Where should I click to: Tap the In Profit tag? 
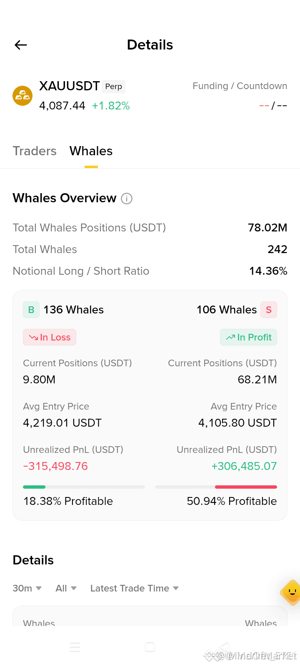249,337
